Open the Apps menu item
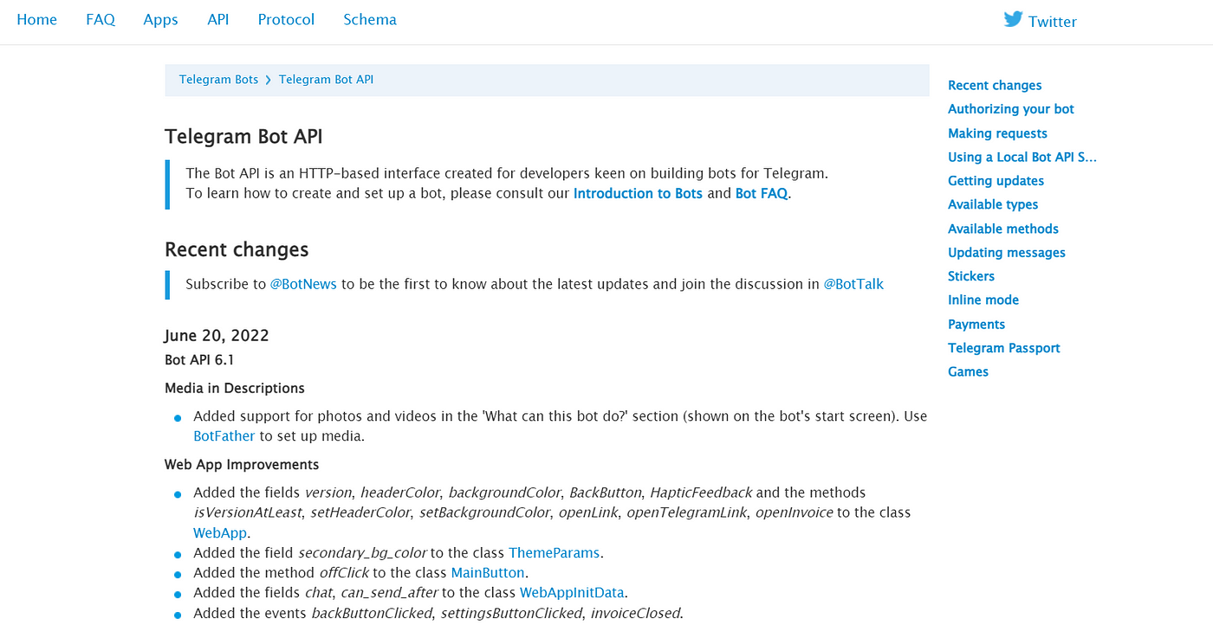The width and height of the screenshot is (1213, 632). [160, 19]
